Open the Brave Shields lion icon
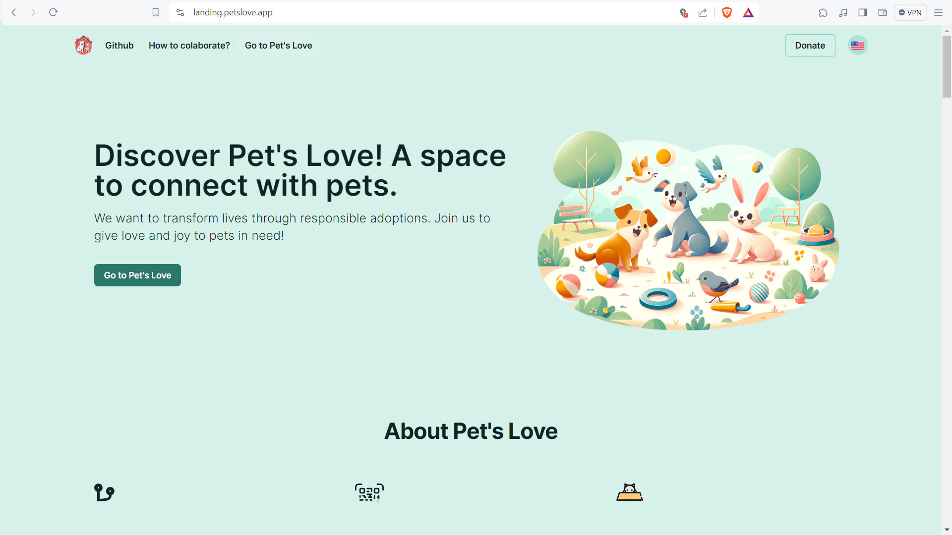952x535 pixels. (x=727, y=12)
